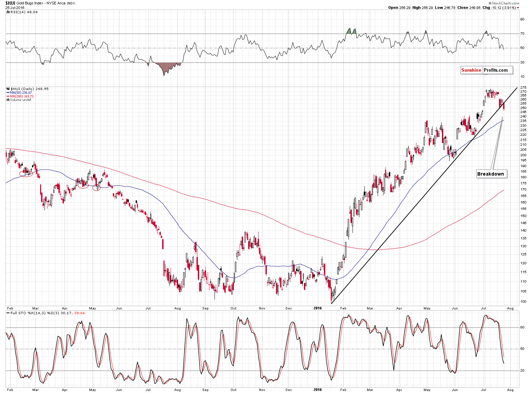Click the 'Low 246.78' quote value

pyautogui.click(x=445, y=7)
